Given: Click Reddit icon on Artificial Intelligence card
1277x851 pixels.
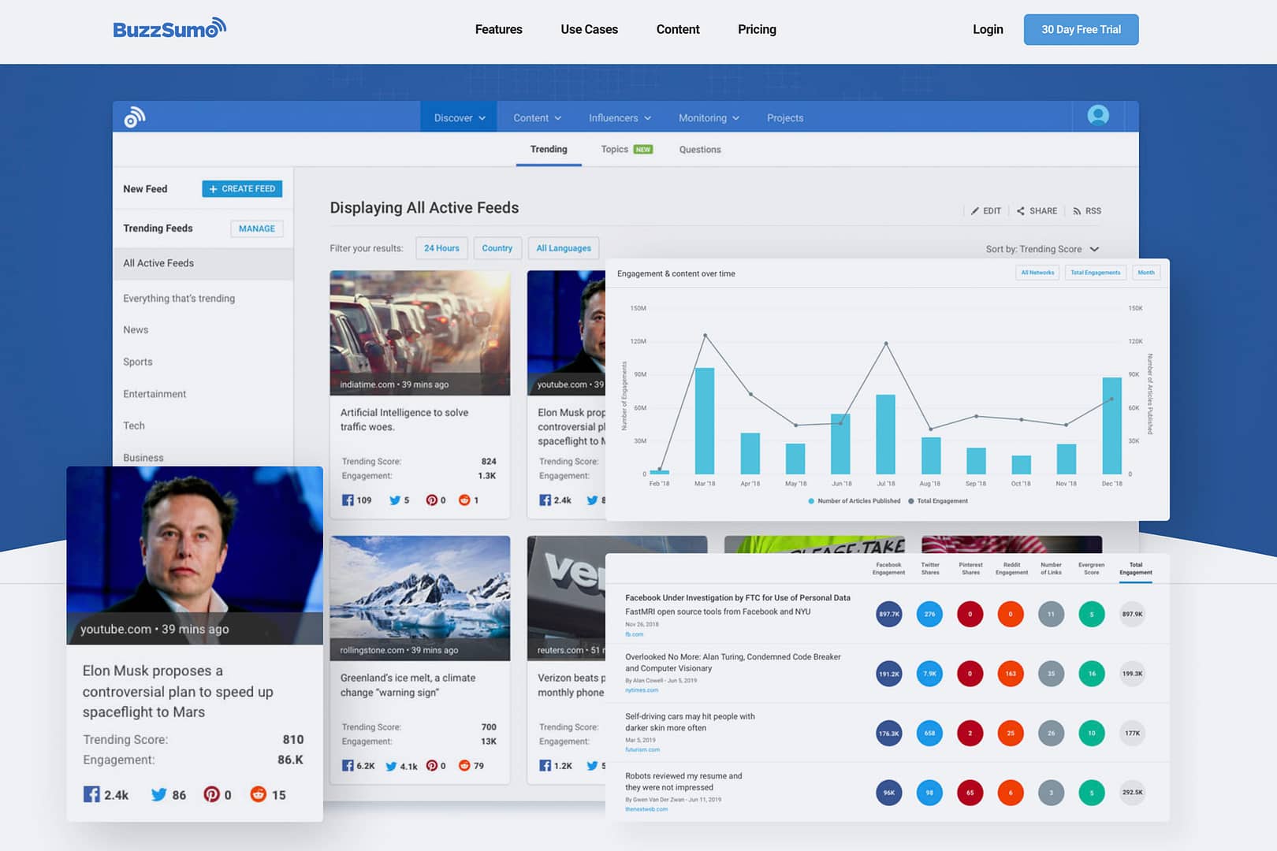Looking at the screenshot, I should (x=464, y=500).
